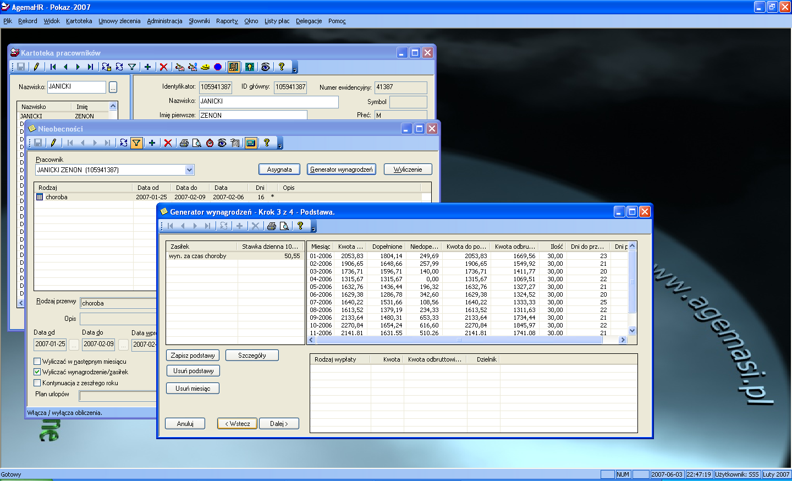Click the '...' lookup button beside Nazwisko field
792x481 pixels.
coord(113,87)
